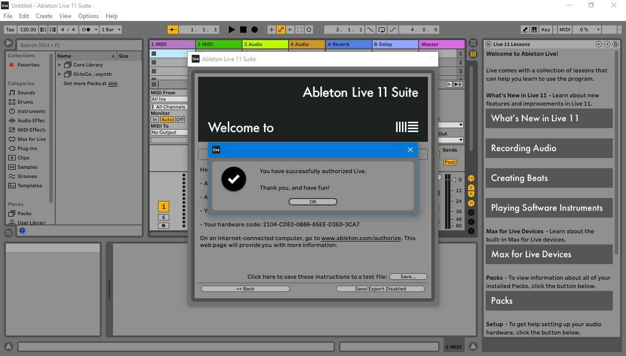Click the Re-enable Automation arrow
Screen dimensions: 626x356
[x=291, y=29]
